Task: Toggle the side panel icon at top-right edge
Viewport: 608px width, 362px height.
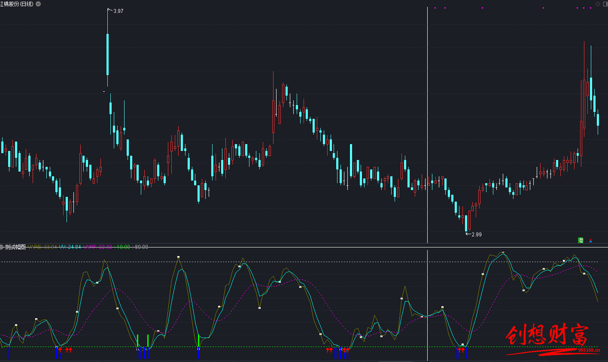Action: point(605,4)
